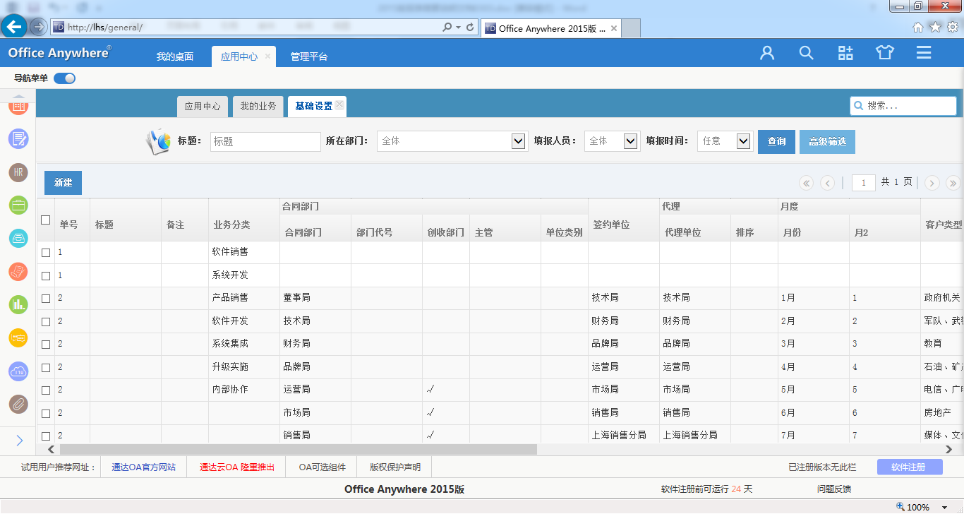Switch to the 我的业务 tab
The height and width of the screenshot is (514, 964).
point(258,107)
